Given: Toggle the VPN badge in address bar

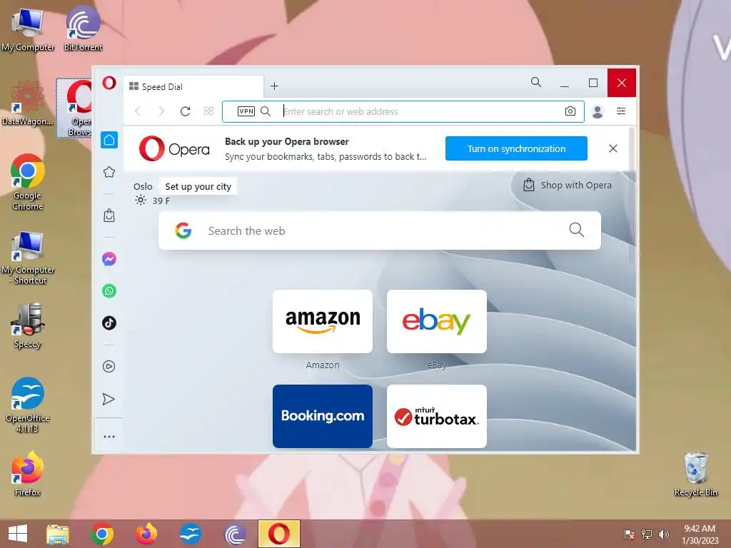Looking at the screenshot, I should [x=246, y=111].
